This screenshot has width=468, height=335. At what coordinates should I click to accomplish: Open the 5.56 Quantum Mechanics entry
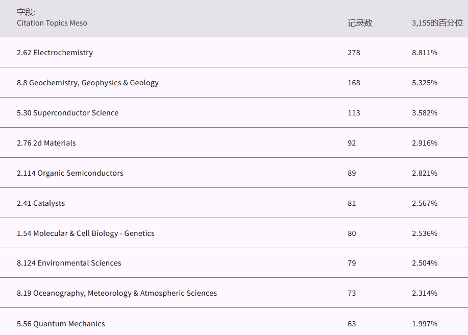[x=61, y=324]
